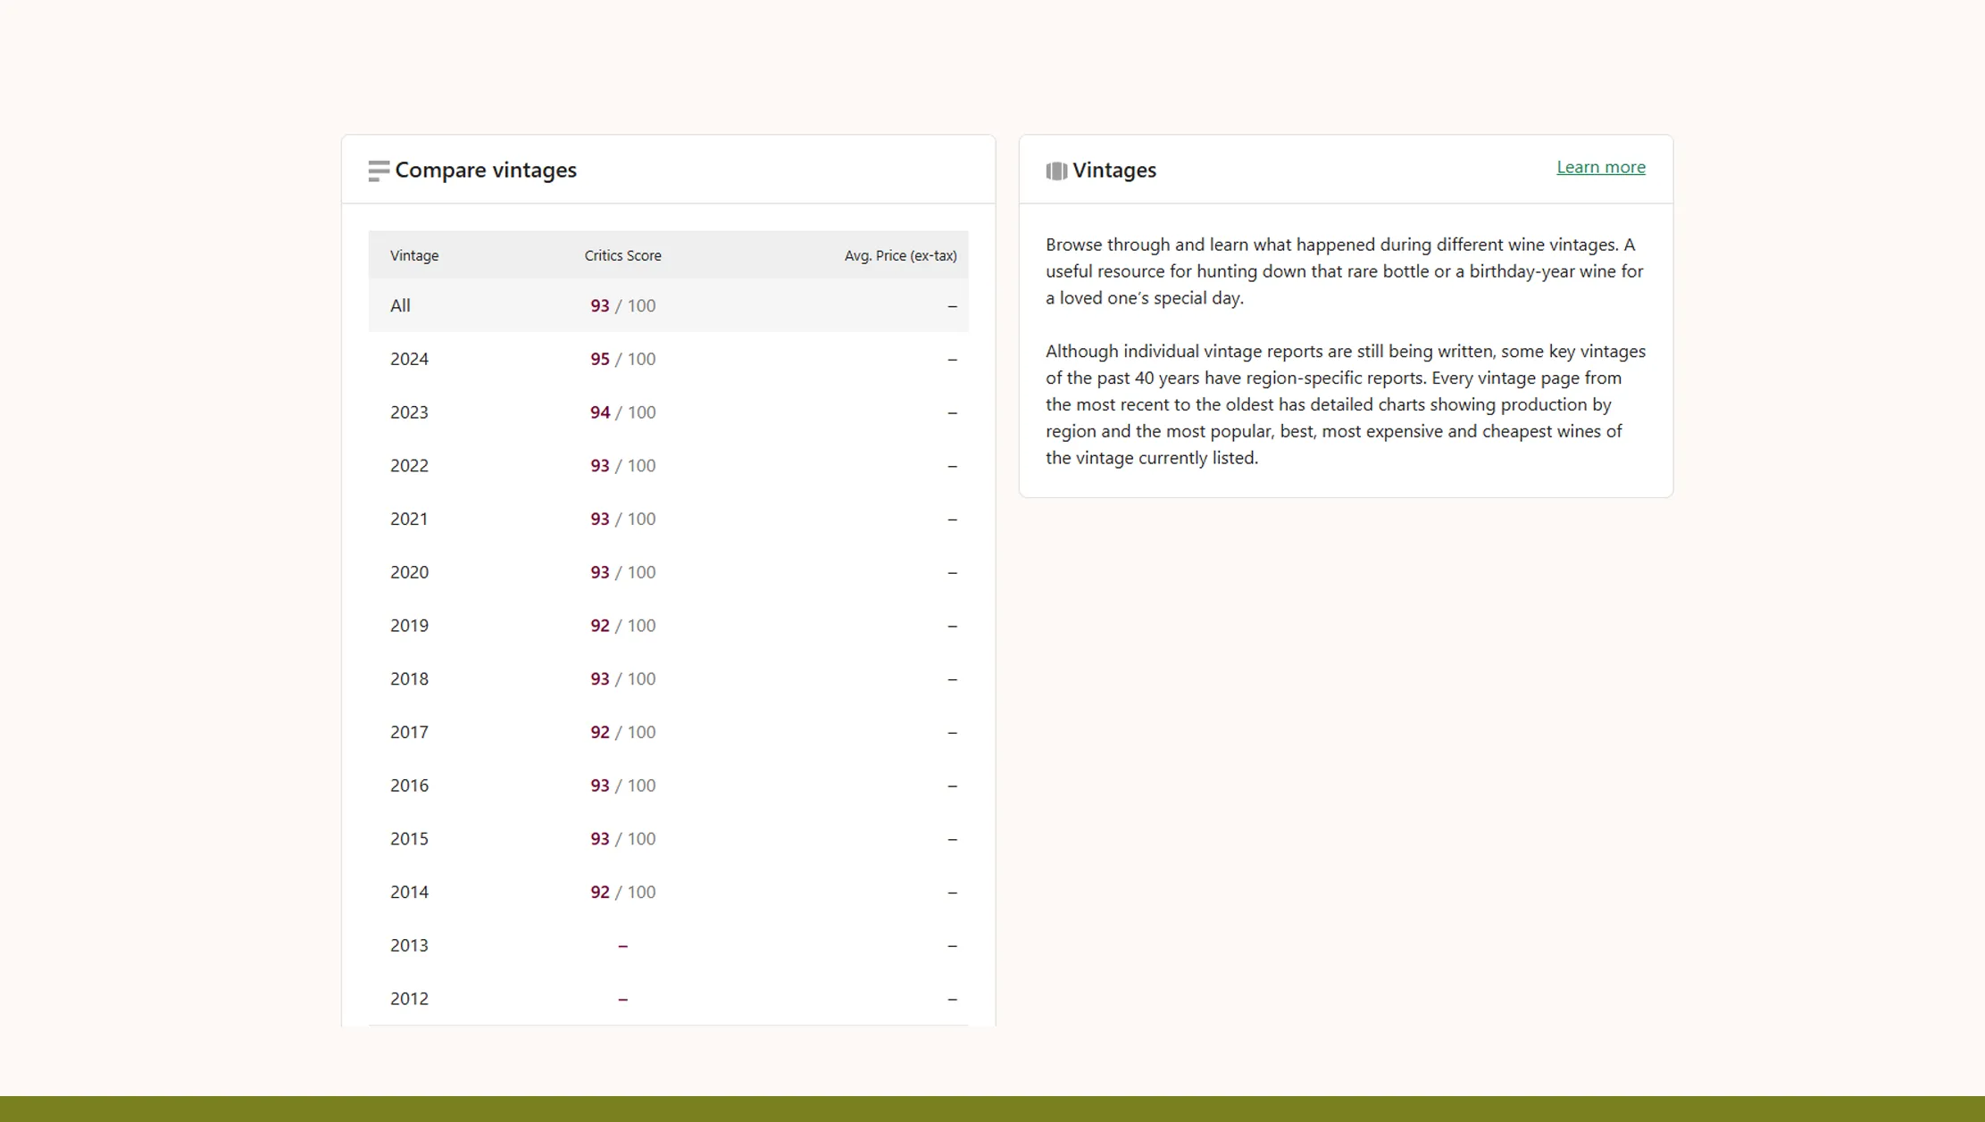This screenshot has width=1985, height=1122.
Task: Click the Compare vintages heading
Action: [487, 170]
